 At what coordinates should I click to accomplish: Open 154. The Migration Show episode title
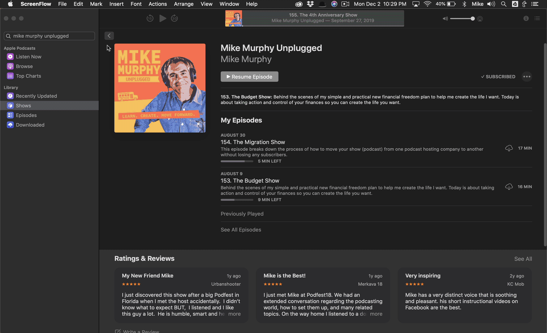pos(253,142)
